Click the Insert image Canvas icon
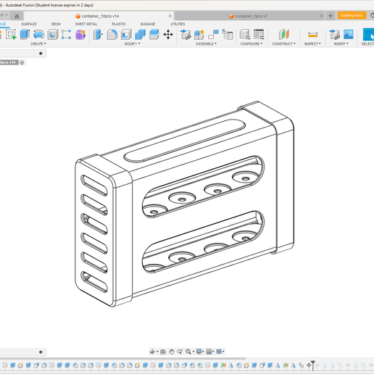 349,34
